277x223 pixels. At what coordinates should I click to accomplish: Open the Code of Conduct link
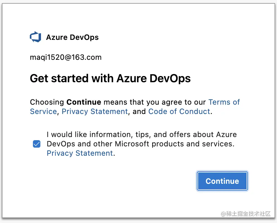179,111
